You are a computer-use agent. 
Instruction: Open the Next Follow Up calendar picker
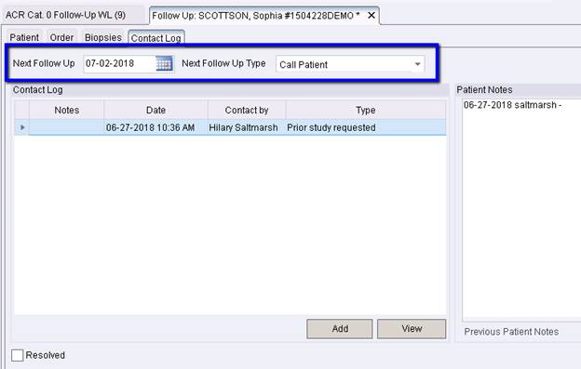coord(164,63)
